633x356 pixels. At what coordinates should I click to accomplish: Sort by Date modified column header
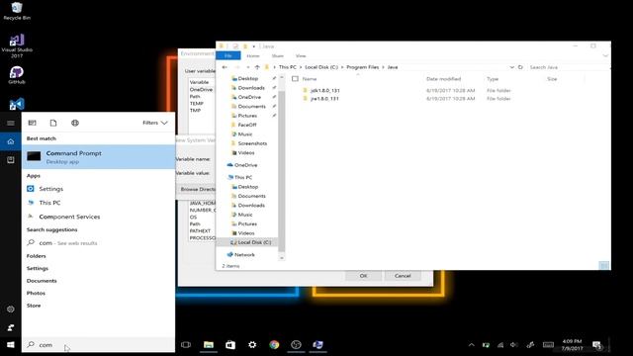click(x=443, y=79)
